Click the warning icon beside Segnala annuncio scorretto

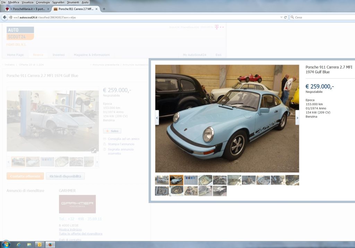(105, 149)
